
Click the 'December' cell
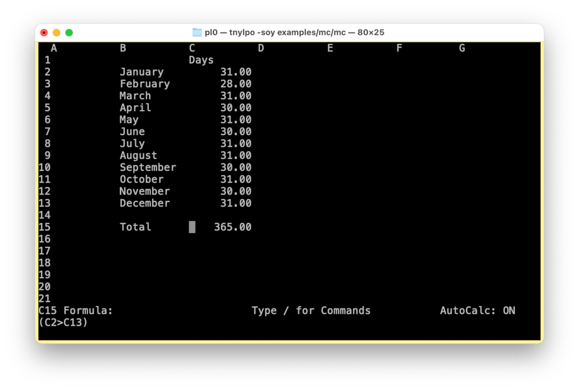pos(144,203)
